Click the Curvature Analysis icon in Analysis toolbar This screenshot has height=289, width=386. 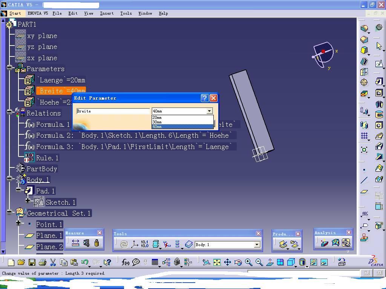coord(335,243)
